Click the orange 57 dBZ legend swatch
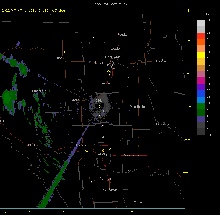This screenshot has width=220, height=215. (201, 42)
